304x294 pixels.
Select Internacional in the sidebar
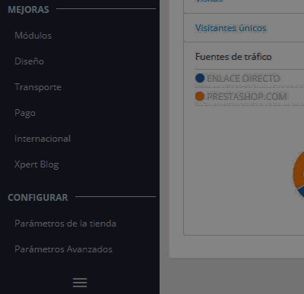tap(43, 139)
